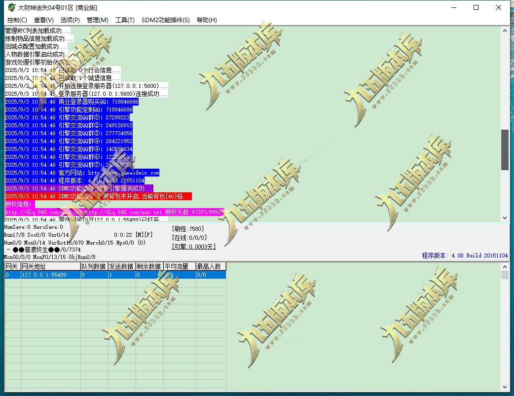Click log line 程序版本: 4.00 Build 20151104
The height and width of the screenshot is (396, 514).
pos(75,180)
